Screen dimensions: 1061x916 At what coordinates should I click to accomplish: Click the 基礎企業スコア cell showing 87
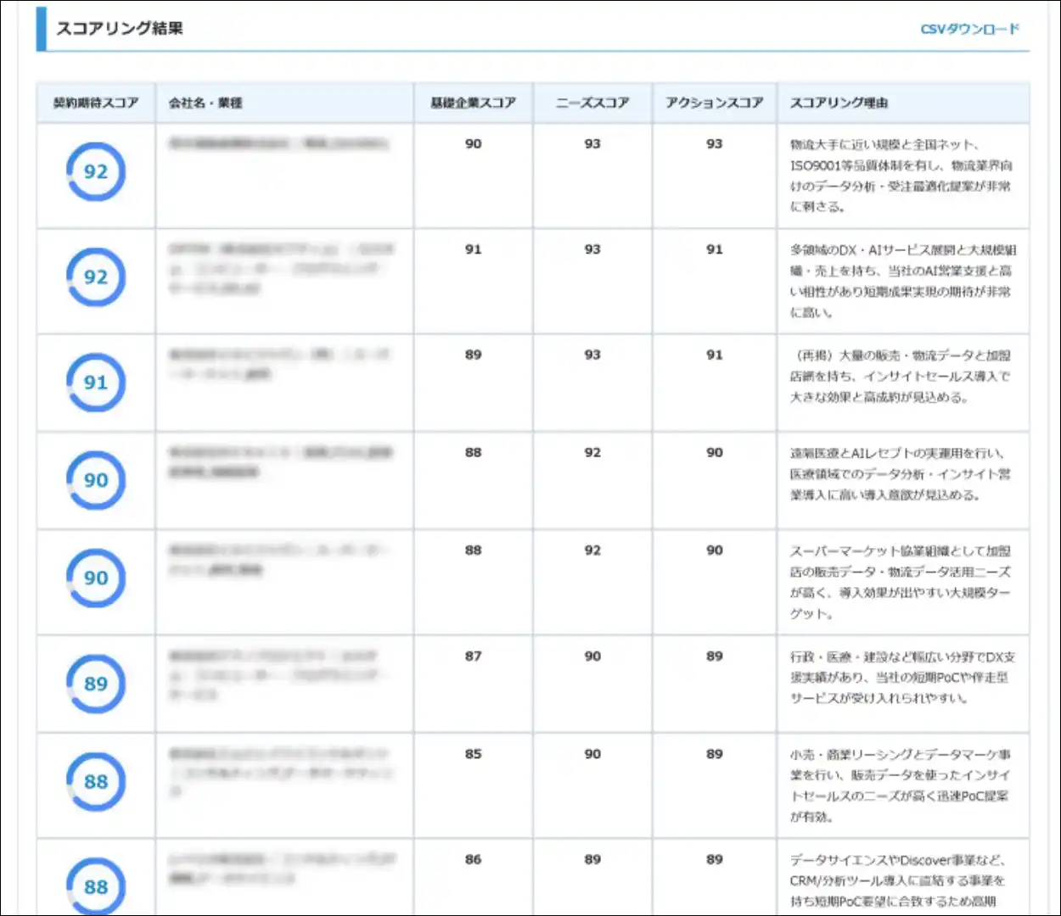[x=473, y=656]
